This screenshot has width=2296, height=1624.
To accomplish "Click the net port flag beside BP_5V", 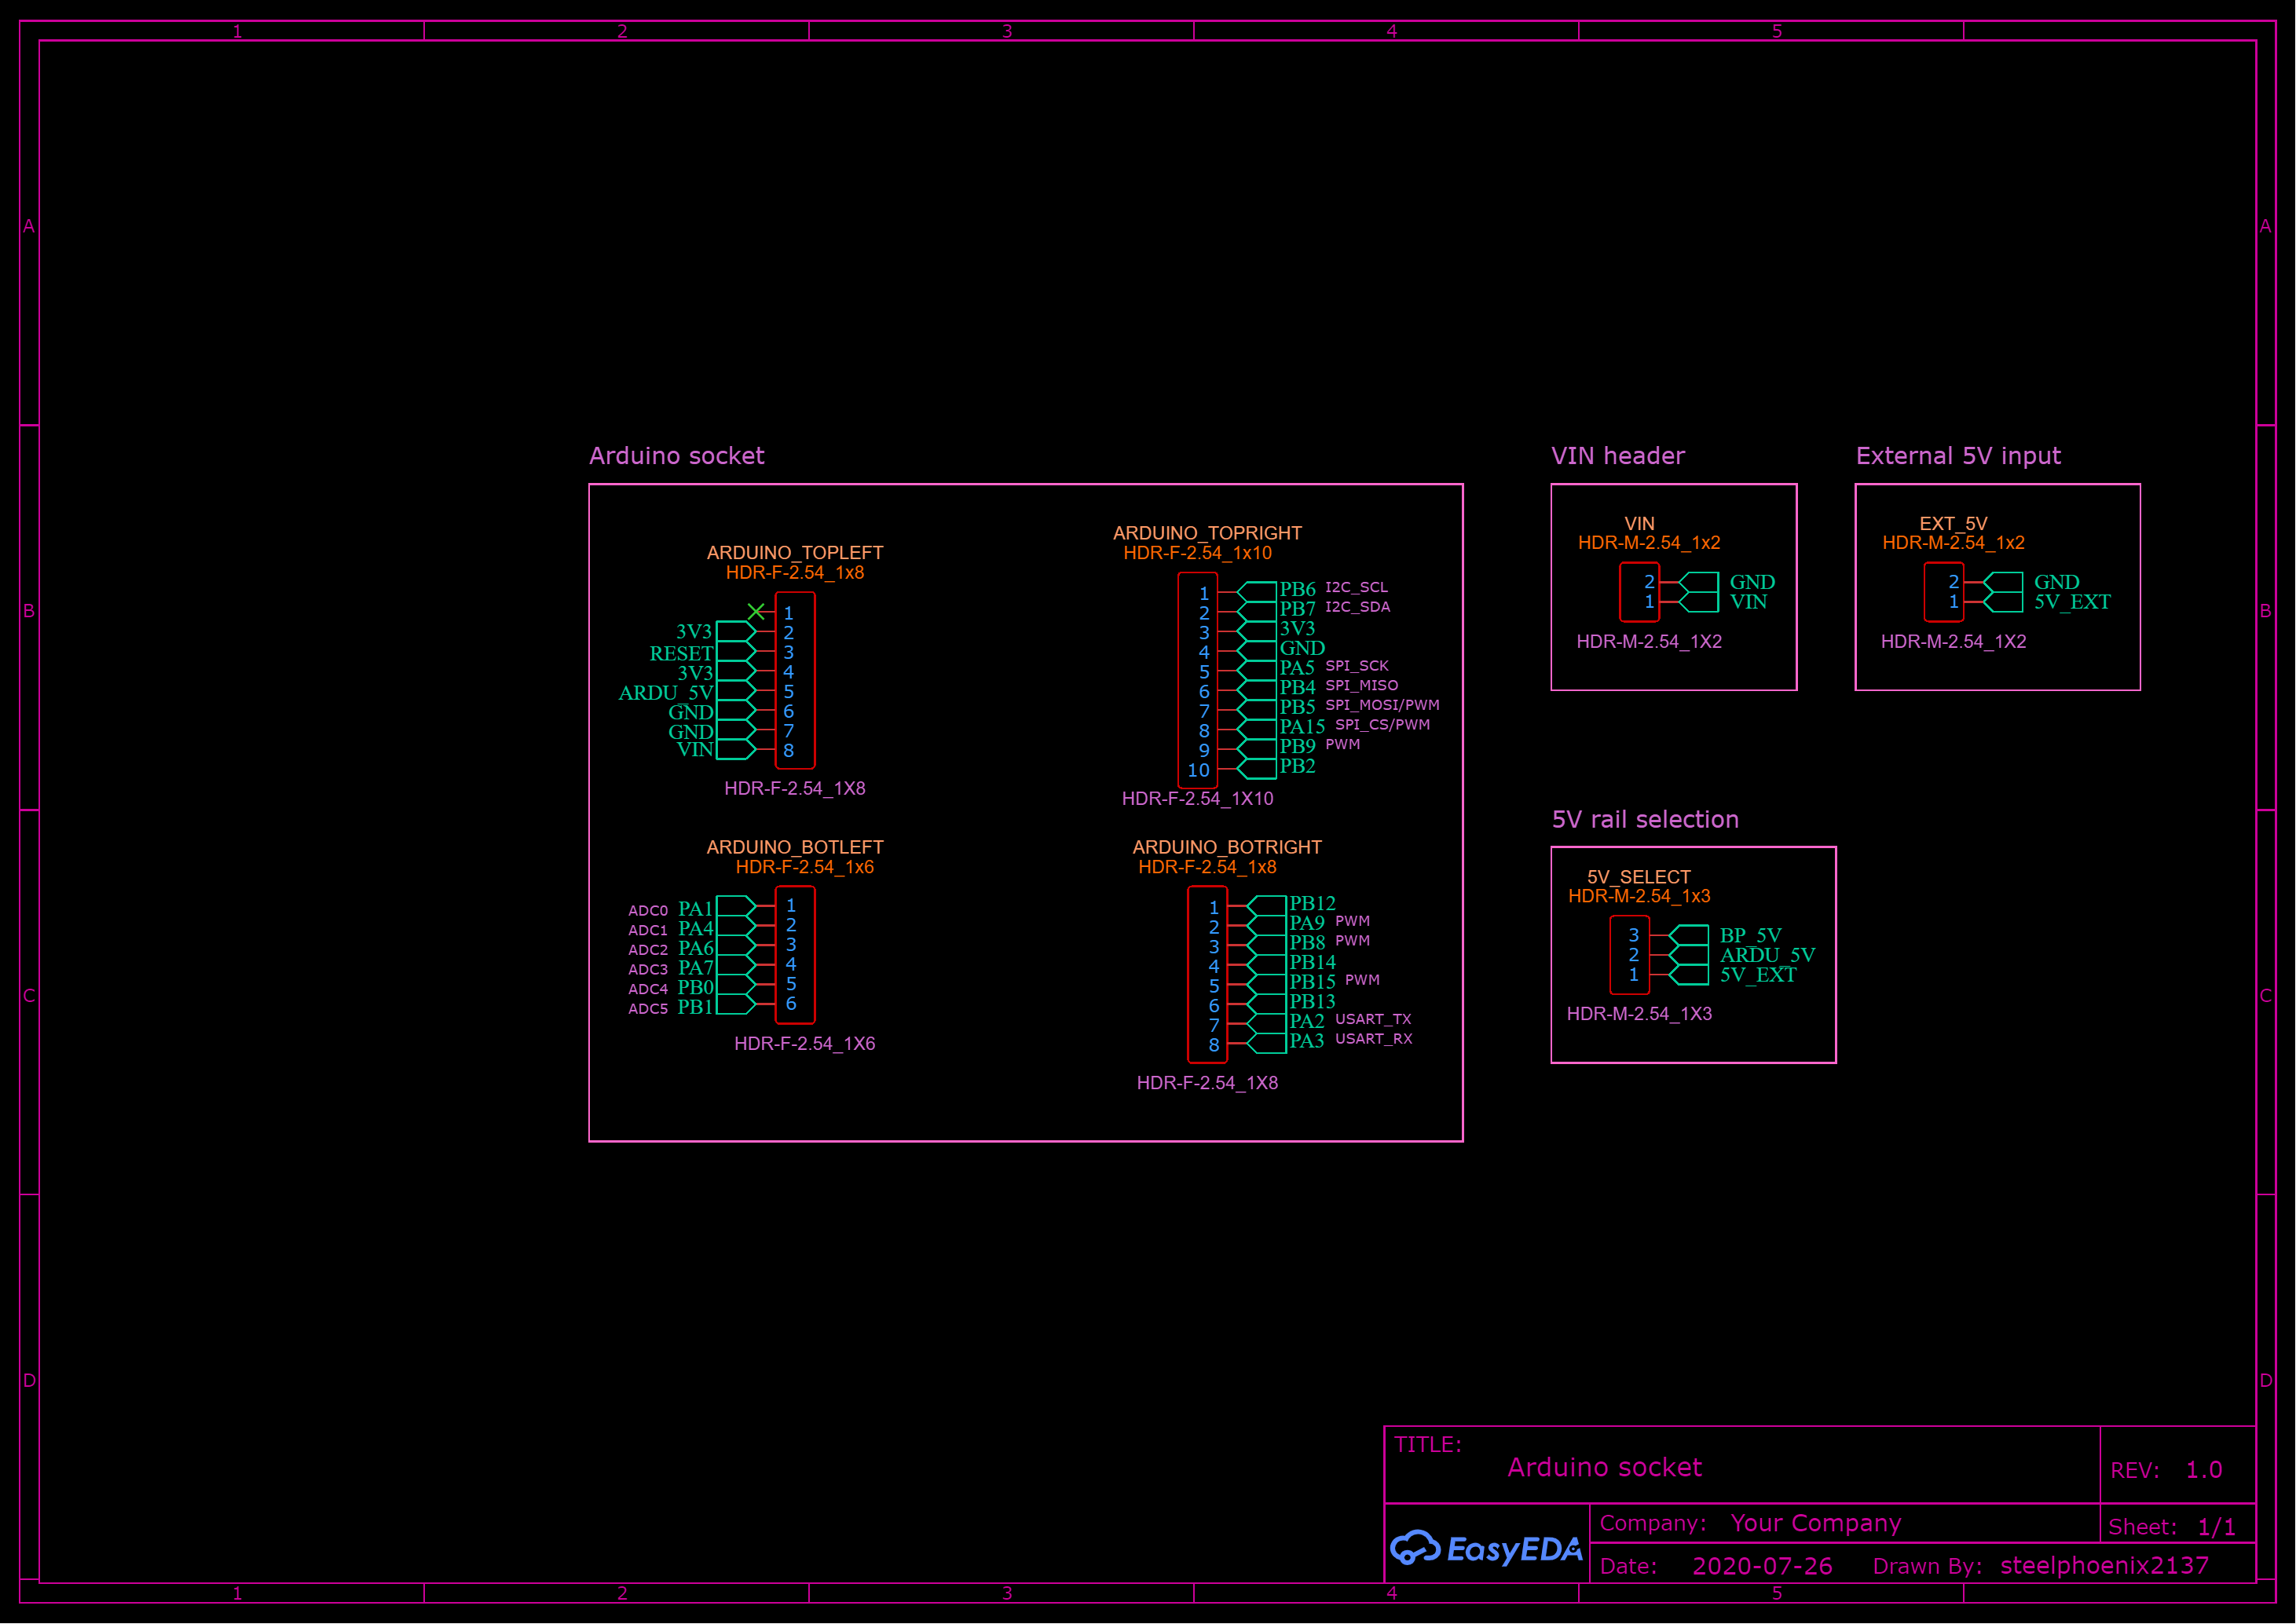I will point(1689,935).
